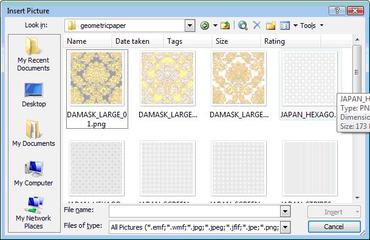The width and height of the screenshot is (370, 240).
Task: Select the JAPAN_HEXAGO thumbnail in top row
Action: [x=310, y=78]
